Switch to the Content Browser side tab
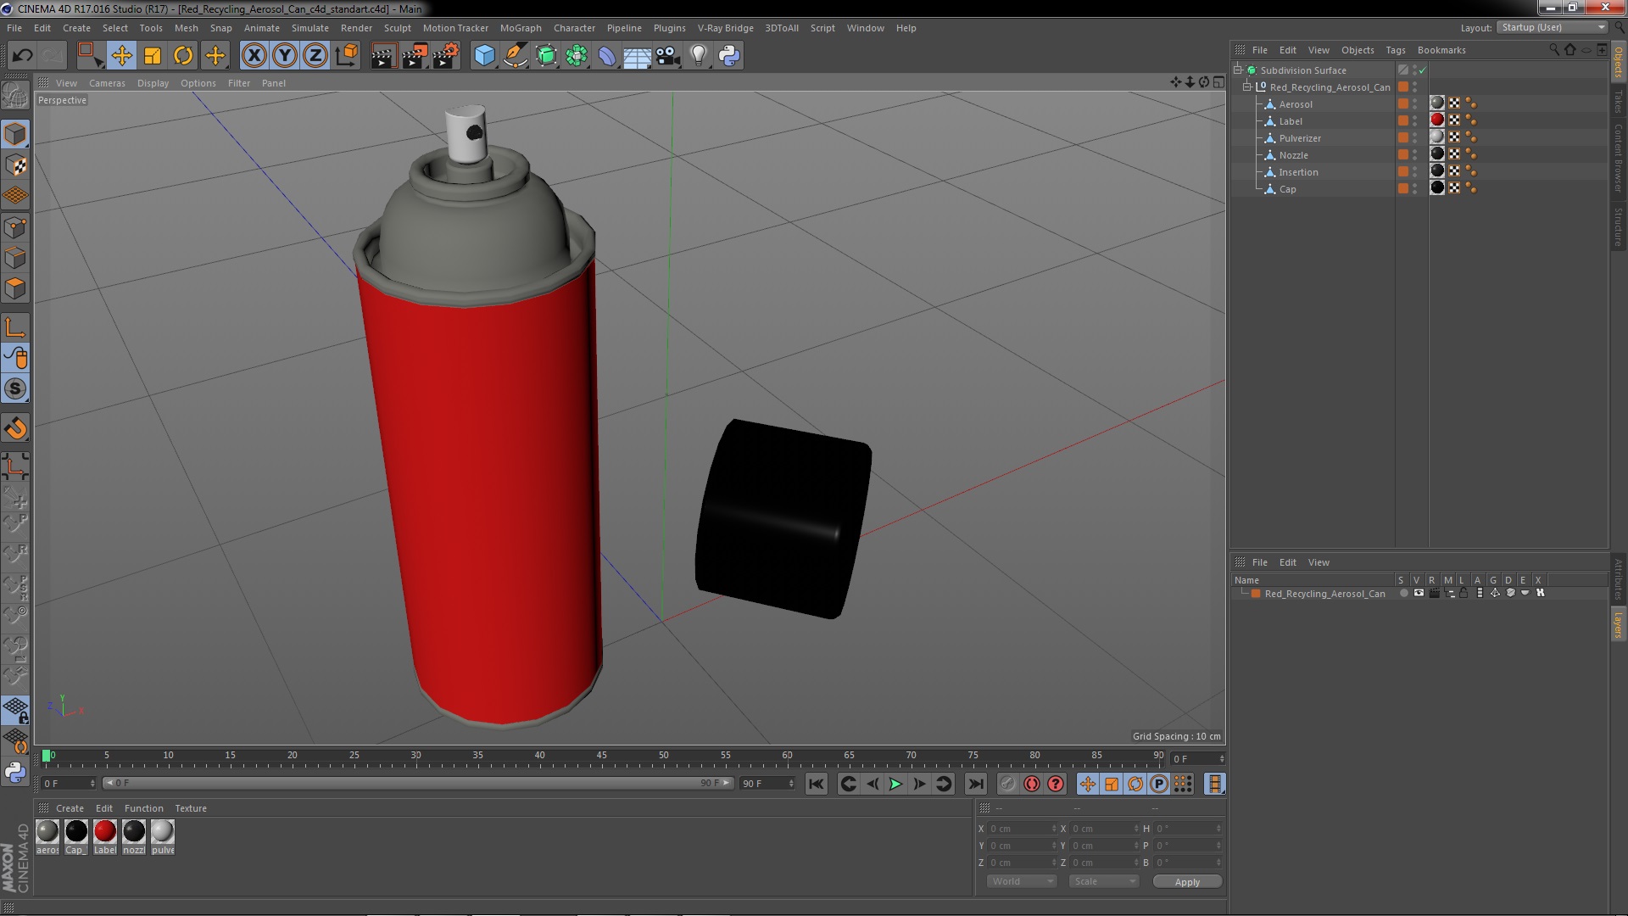The height and width of the screenshot is (916, 1628). coord(1618,158)
